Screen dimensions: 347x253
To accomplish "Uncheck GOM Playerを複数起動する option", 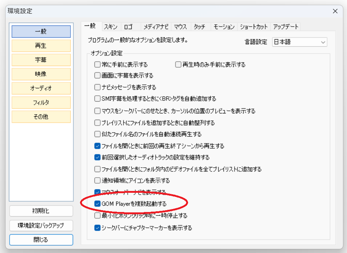I will click(97, 204).
